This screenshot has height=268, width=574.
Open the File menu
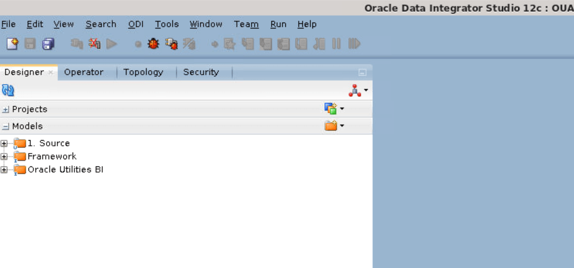[8, 24]
